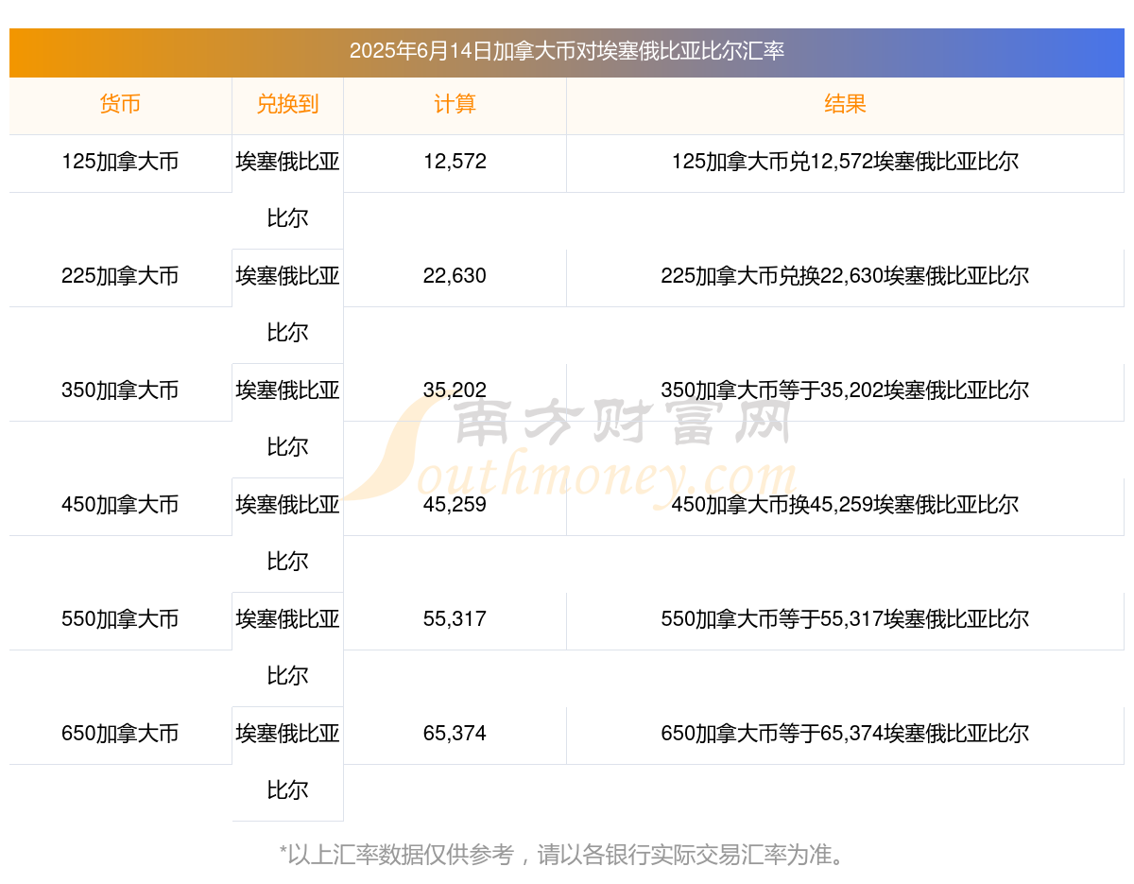The width and height of the screenshot is (1134, 884).
Task: Click 埃塞俄比亚比尔 in the 125加拿大币 row
Action: 287,190
